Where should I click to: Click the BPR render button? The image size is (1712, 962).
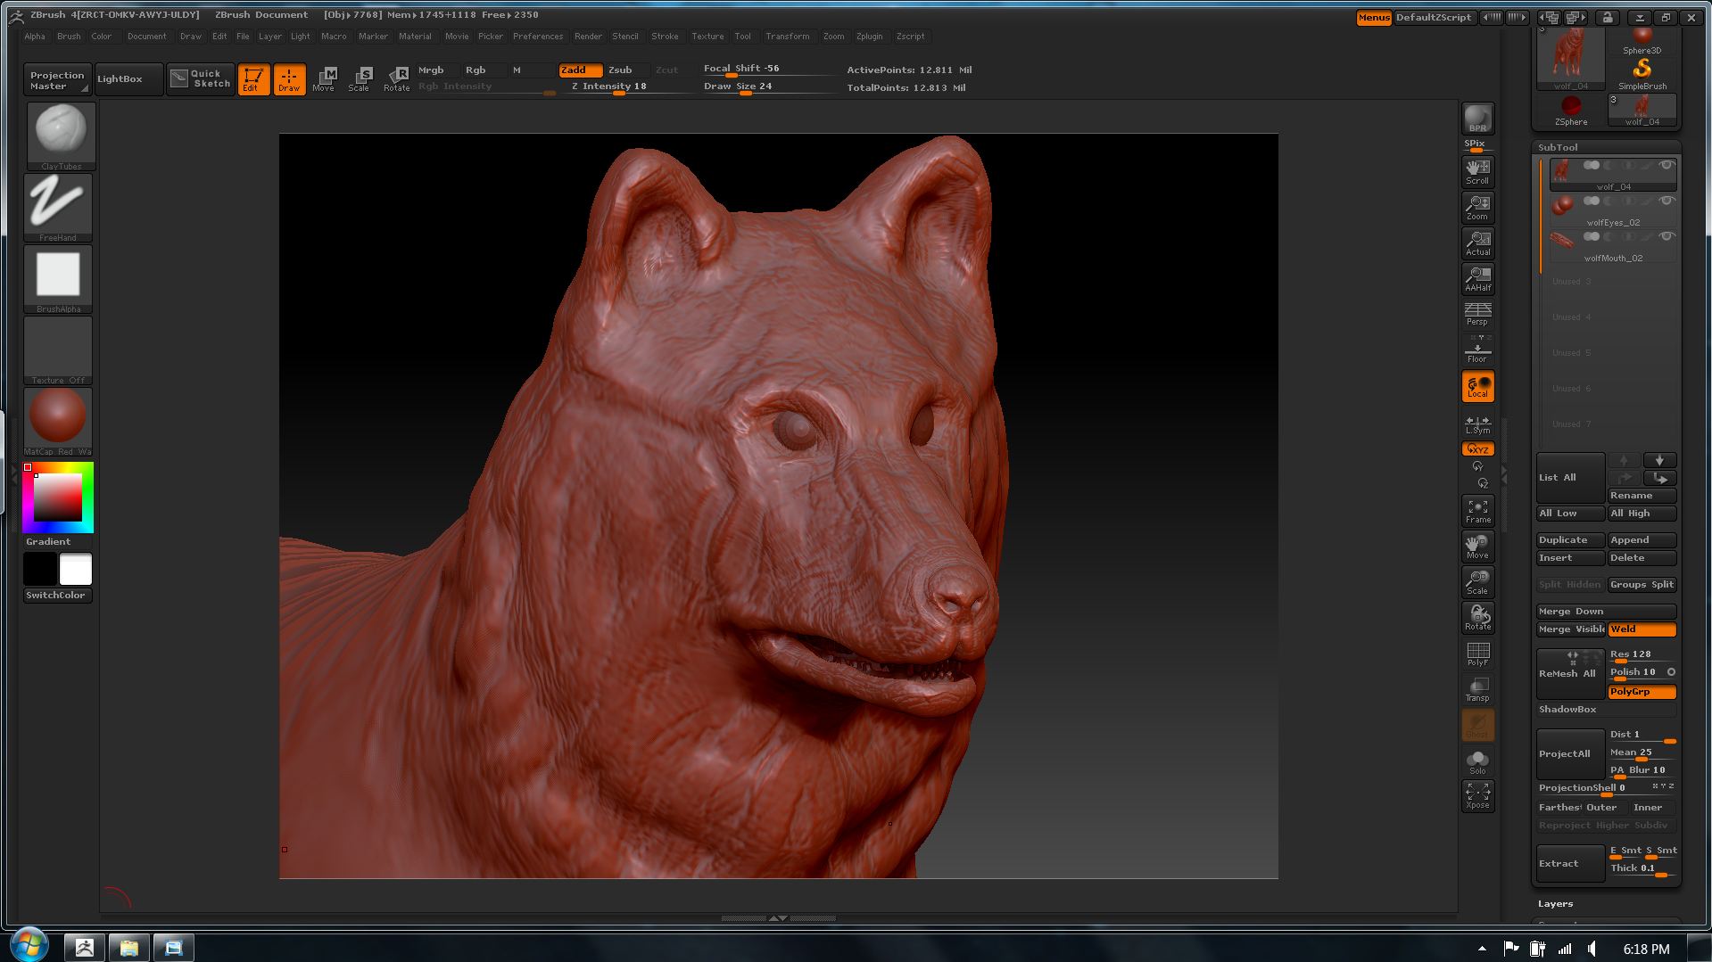[x=1476, y=116]
